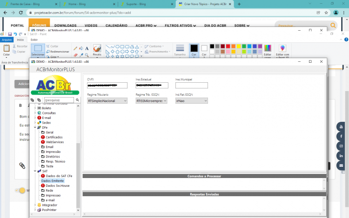349x218 pixels.
Task: Switch to the Início ribbon tab
Action: tap(20, 40)
